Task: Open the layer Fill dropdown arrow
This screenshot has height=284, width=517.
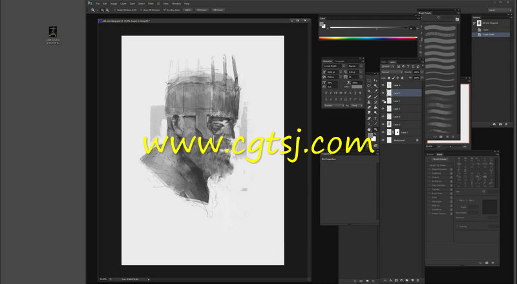Action: pyautogui.click(x=422, y=77)
